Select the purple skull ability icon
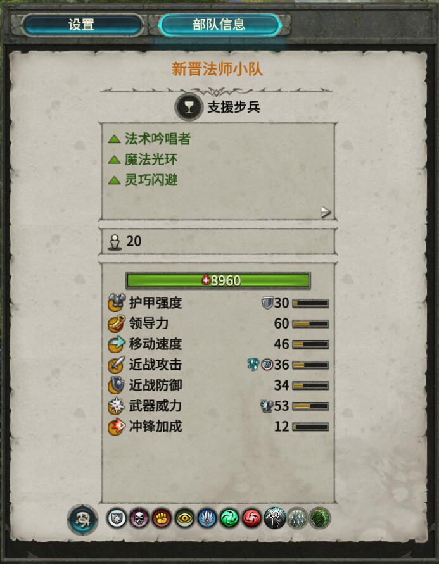This screenshot has height=564, width=439. tap(139, 518)
